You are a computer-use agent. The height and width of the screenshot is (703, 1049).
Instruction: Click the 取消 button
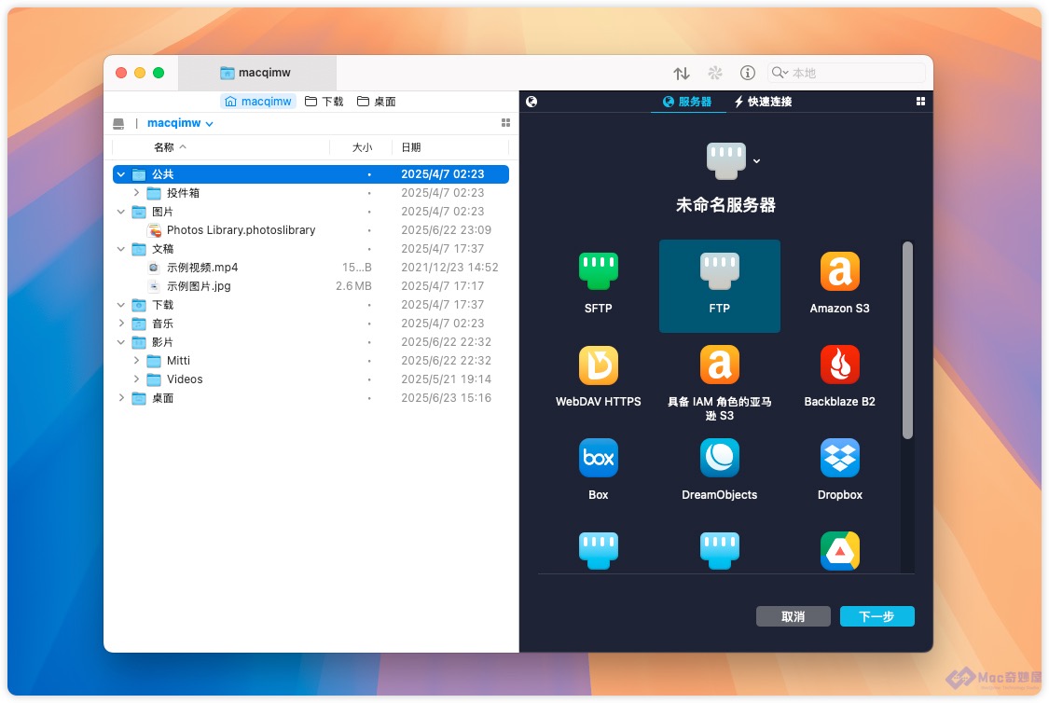[793, 616]
